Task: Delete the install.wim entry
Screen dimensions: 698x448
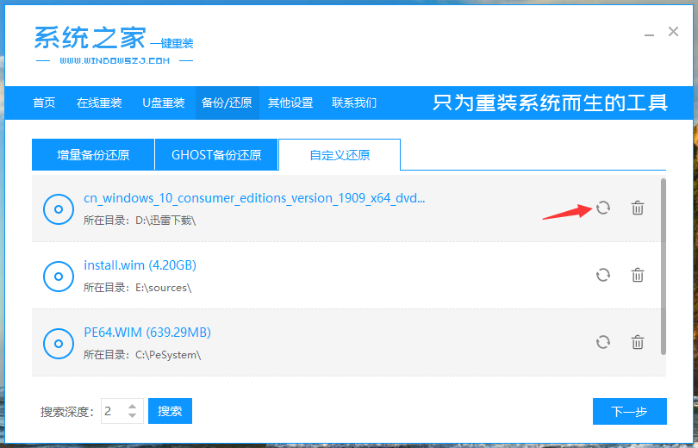Action: tap(638, 275)
